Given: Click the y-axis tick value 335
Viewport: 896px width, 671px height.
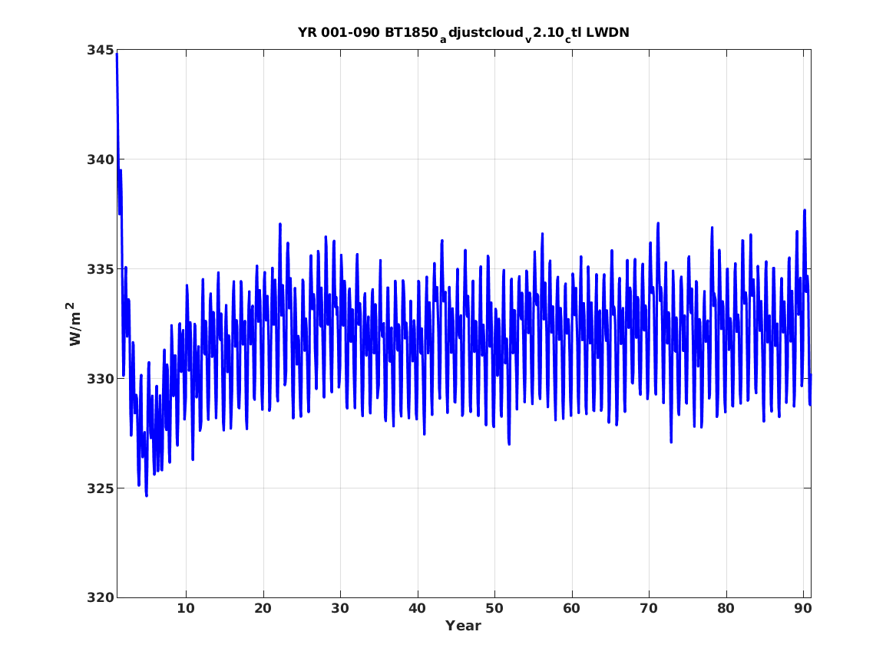Looking at the screenshot, I should (x=101, y=268).
